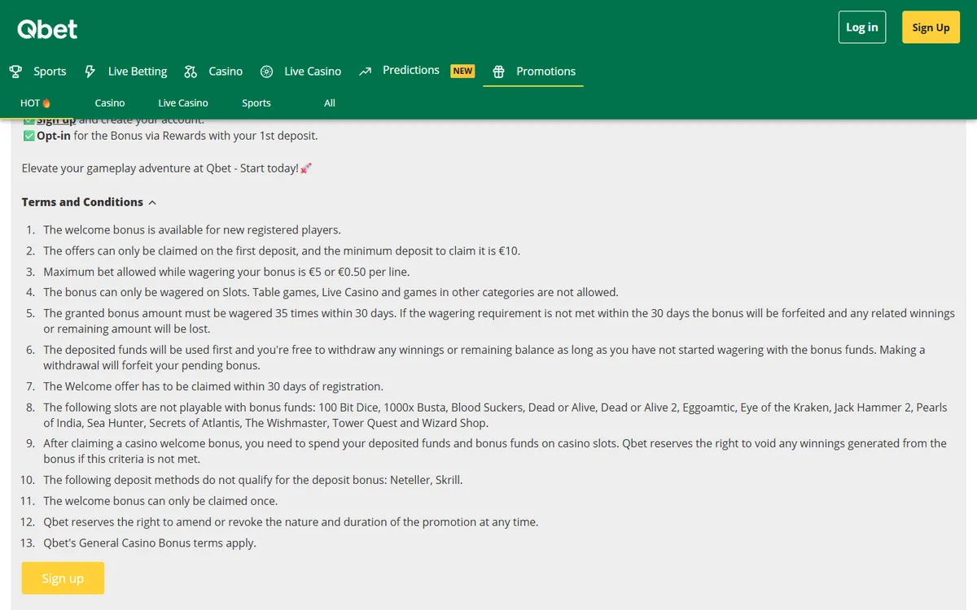
Task: Click the Sports trophy icon
Action: 15,72
